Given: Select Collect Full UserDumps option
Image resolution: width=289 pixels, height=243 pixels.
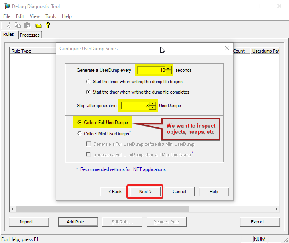Looking at the screenshot, I should click(79, 123).
